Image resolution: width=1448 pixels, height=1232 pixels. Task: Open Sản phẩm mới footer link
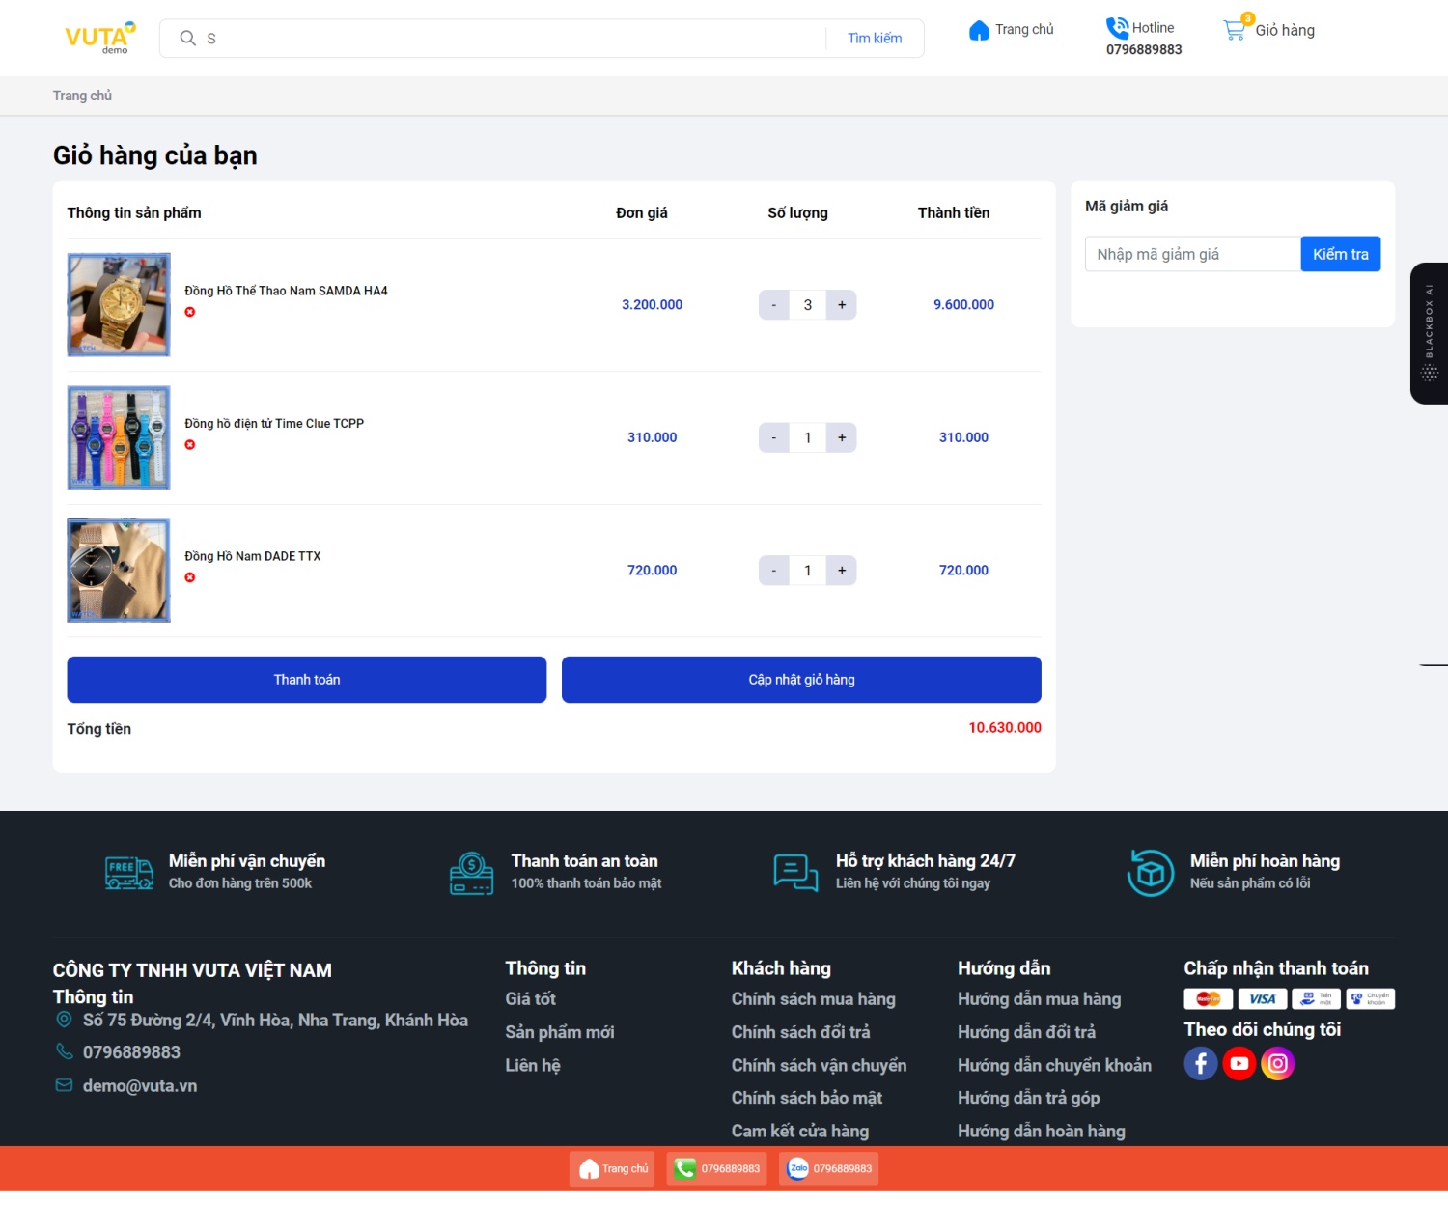click(560, 1032)
